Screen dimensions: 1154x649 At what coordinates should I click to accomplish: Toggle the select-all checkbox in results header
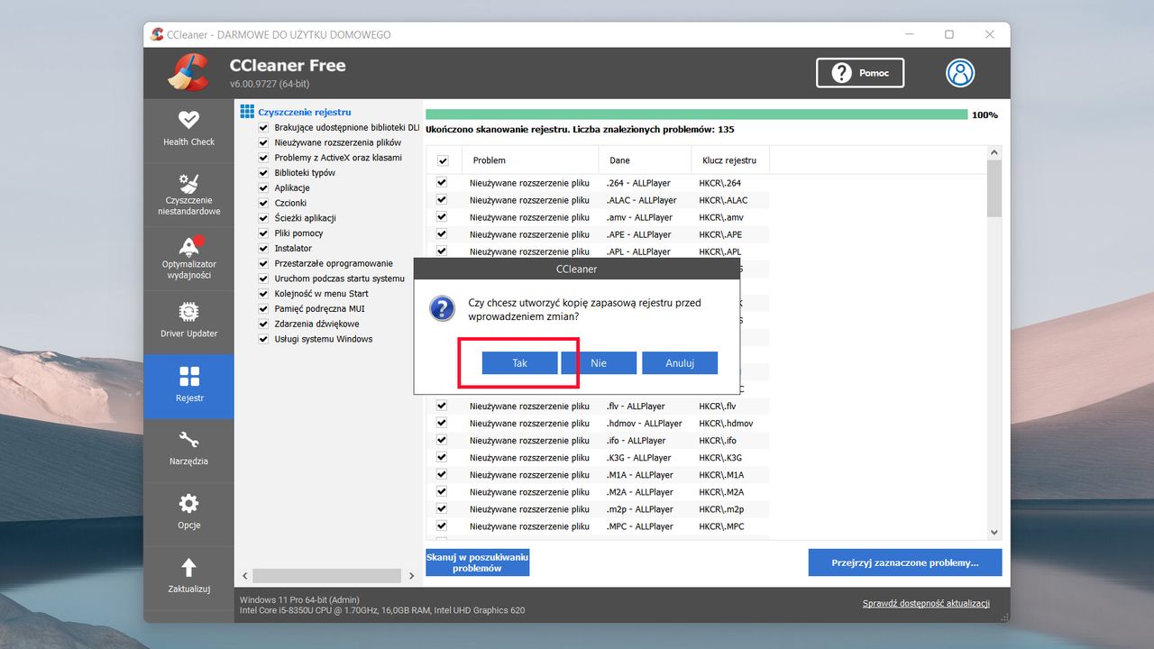point(444,160)
